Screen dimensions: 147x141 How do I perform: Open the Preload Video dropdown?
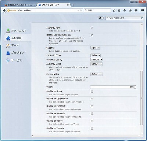tap(97, 74)
